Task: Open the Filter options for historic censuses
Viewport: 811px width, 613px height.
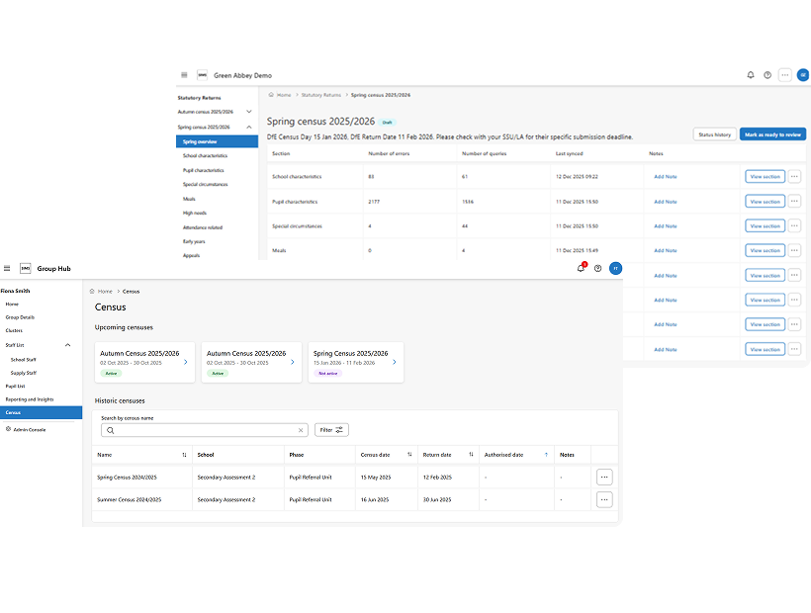Action: point(331,430)
